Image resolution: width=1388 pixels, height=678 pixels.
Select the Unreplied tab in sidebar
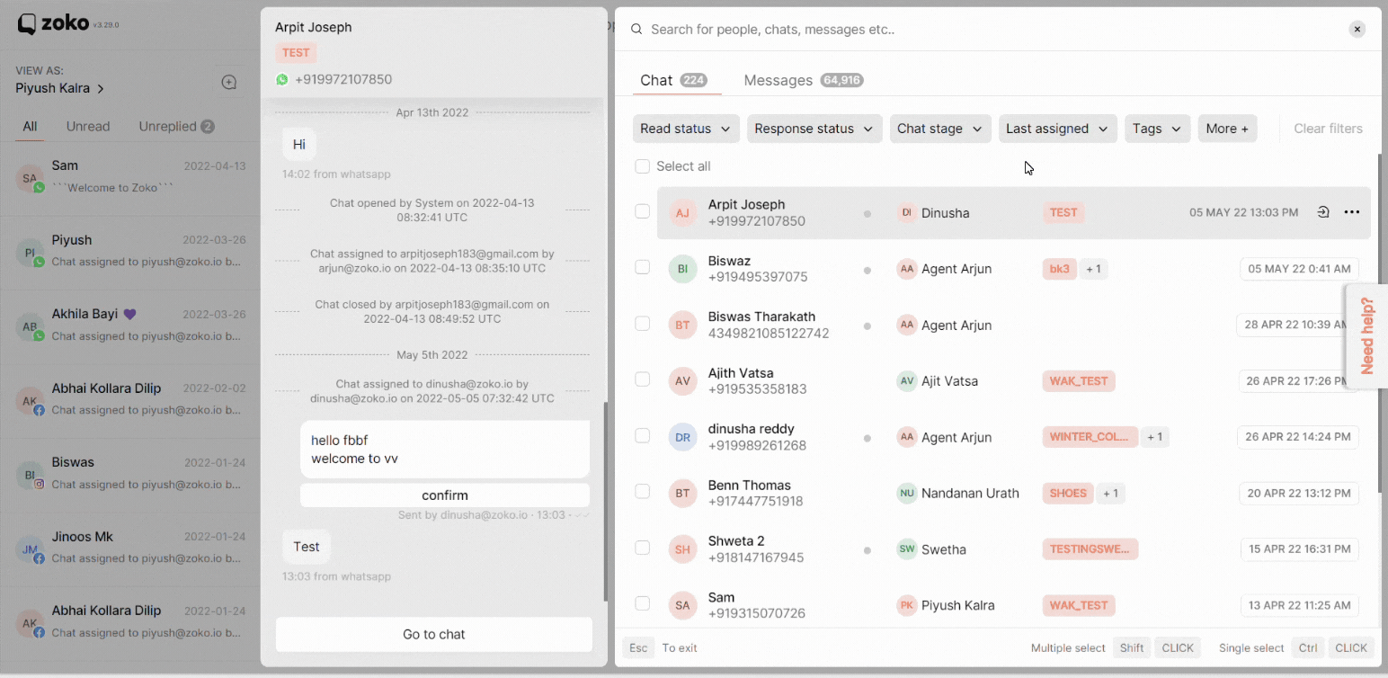point(176,127)
